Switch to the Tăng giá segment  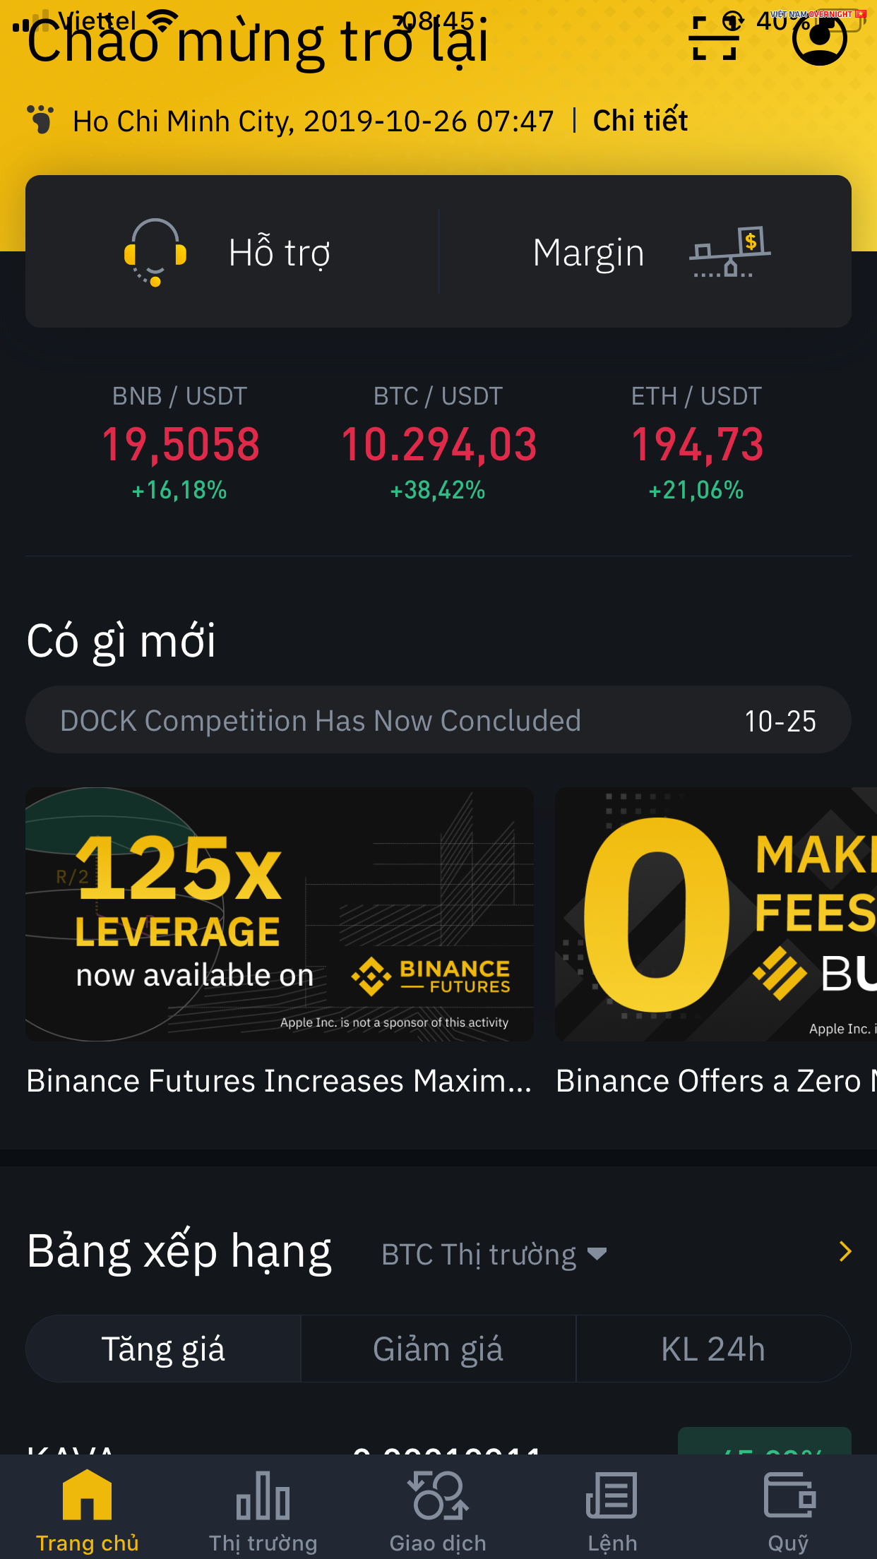pyautogui.click(x=163, y=1349)
